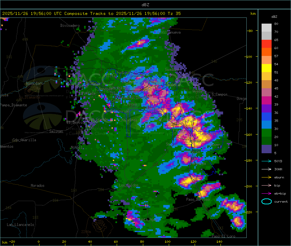Pick the purple 39 dBZ color swatch

266,109
